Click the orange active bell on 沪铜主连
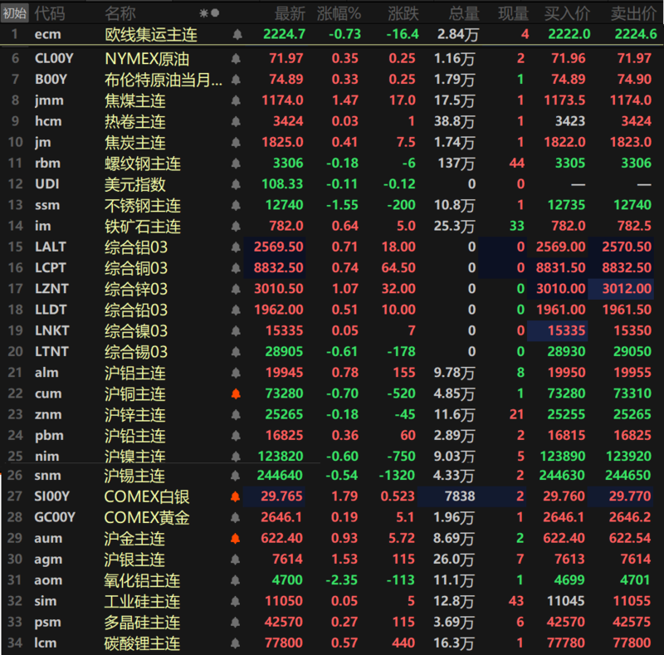 236,394
